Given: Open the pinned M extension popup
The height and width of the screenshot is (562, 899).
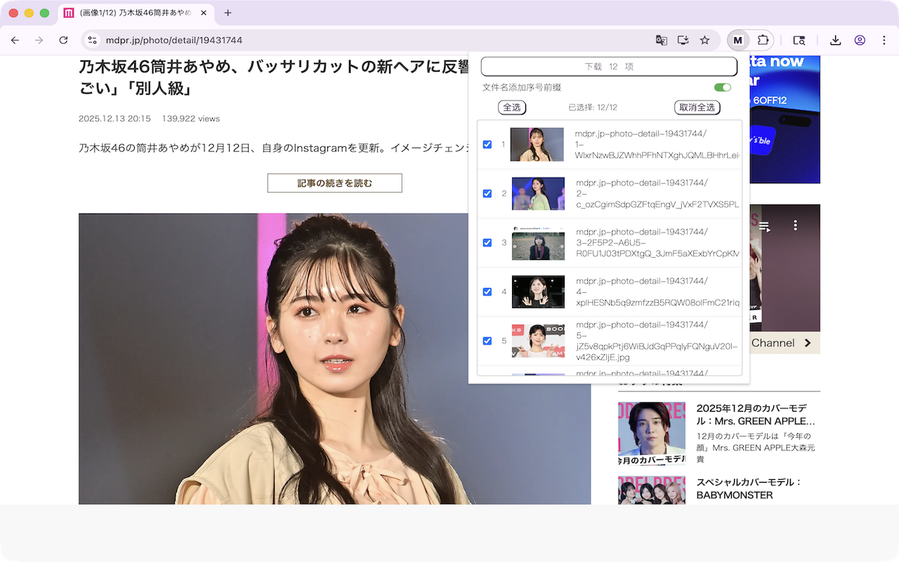Looking at the screenshot, I should 737,41.
